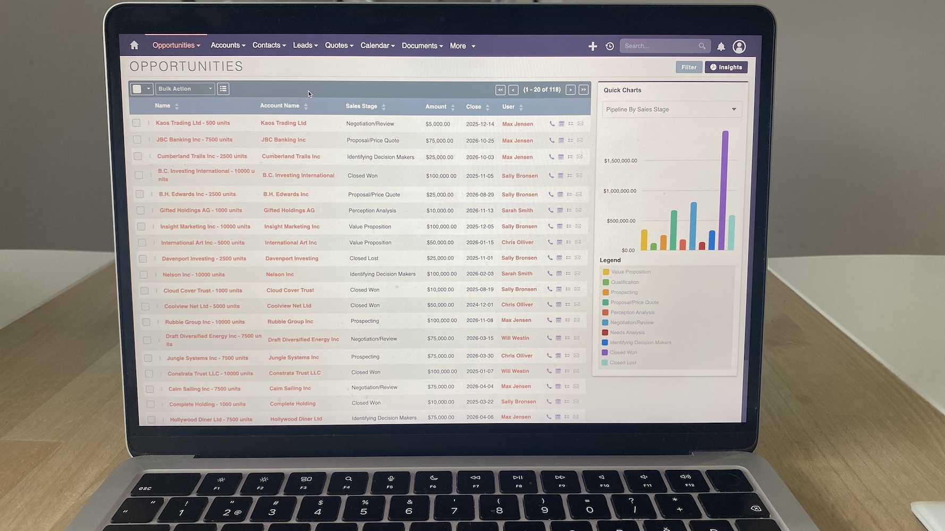
Task: Go to the Home icon in navbar
Action: tap(134, 45)
